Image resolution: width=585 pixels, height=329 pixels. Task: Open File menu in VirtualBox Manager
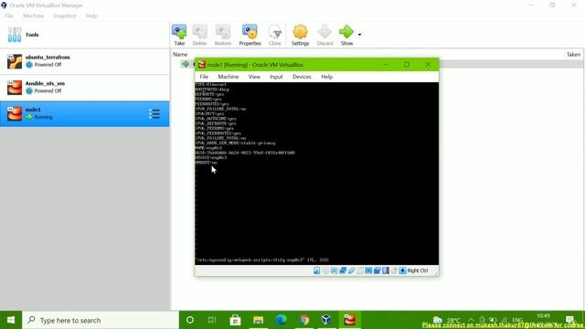9,16
